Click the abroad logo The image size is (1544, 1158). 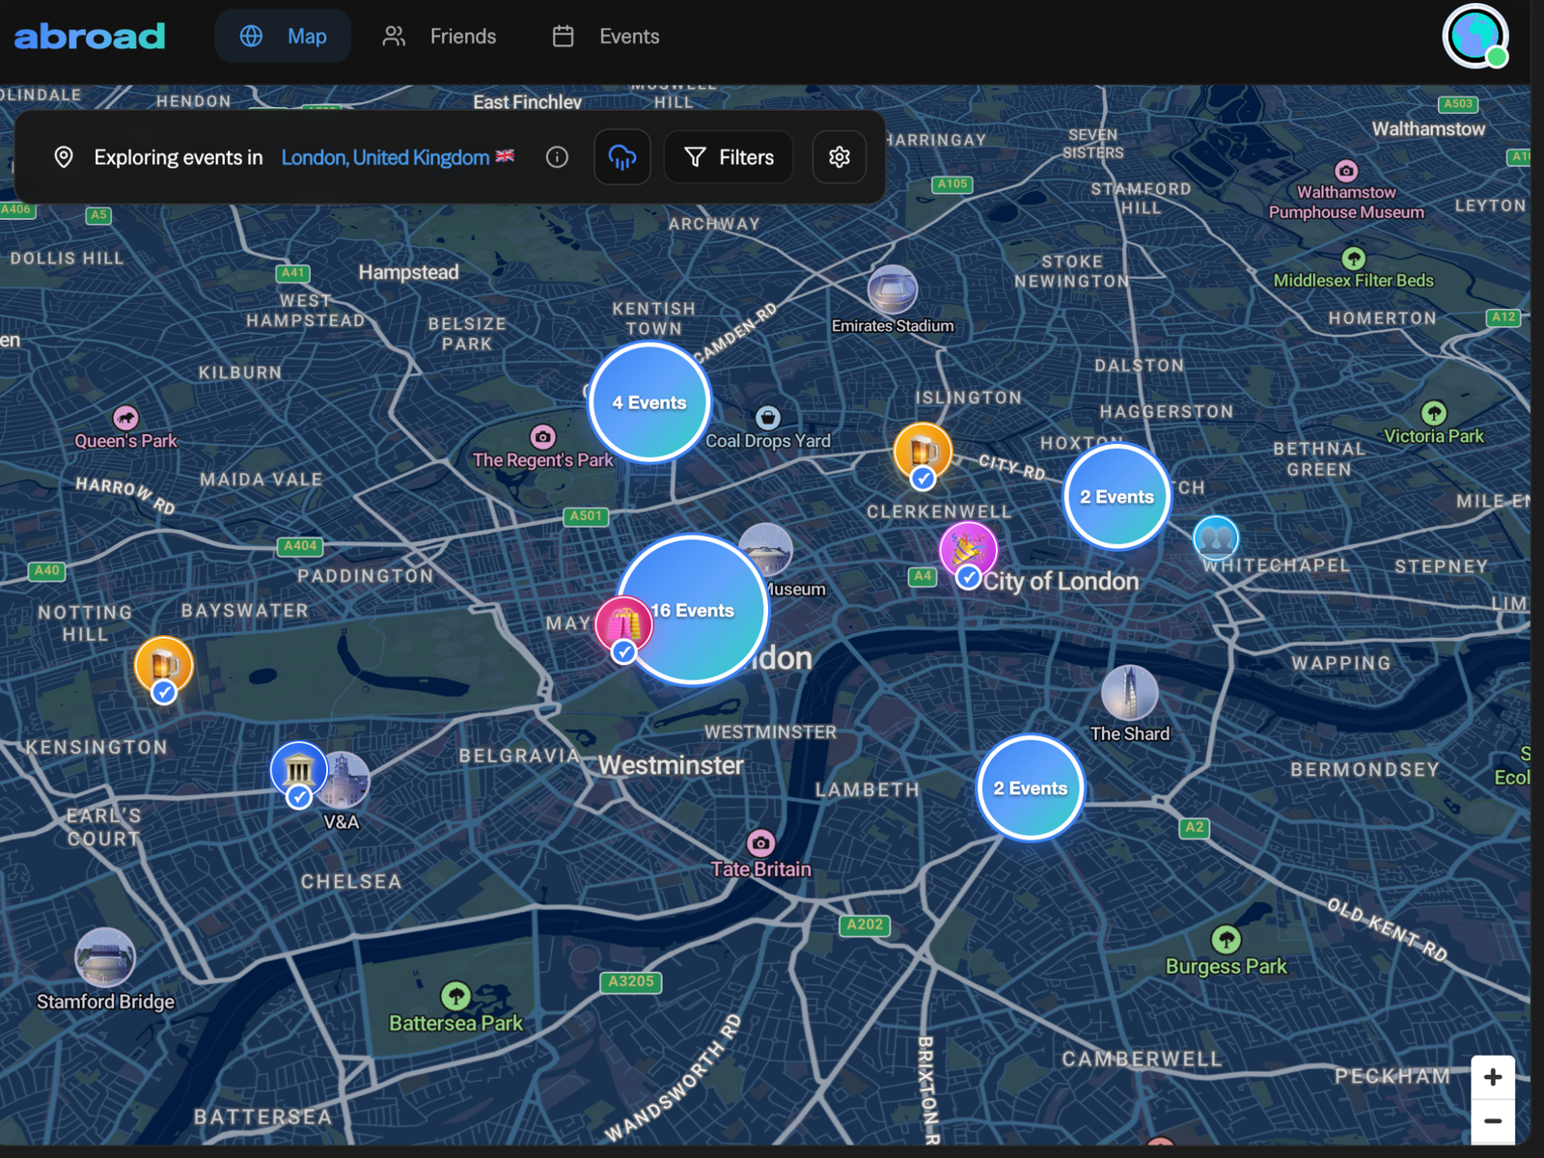tap(90, 37)
